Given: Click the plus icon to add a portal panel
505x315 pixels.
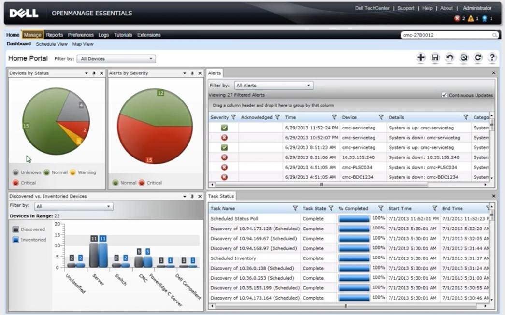Looking at the screenshot, I should (421, 58).
